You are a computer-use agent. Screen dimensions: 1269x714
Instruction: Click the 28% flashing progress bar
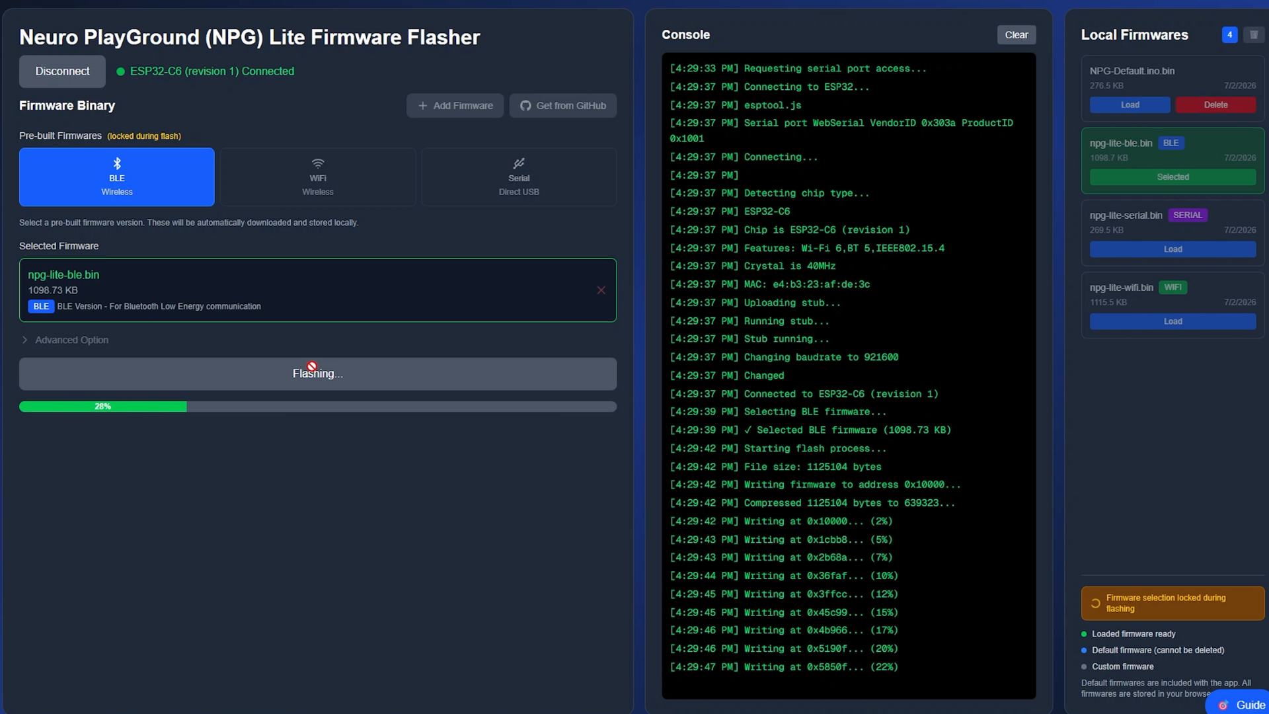click(x=318, y=407)
